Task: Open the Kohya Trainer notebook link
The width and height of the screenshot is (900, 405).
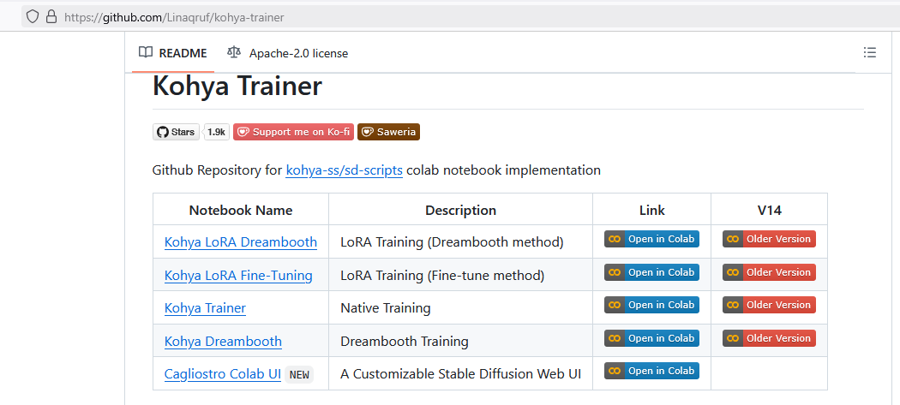Action: tap(205, 308)
